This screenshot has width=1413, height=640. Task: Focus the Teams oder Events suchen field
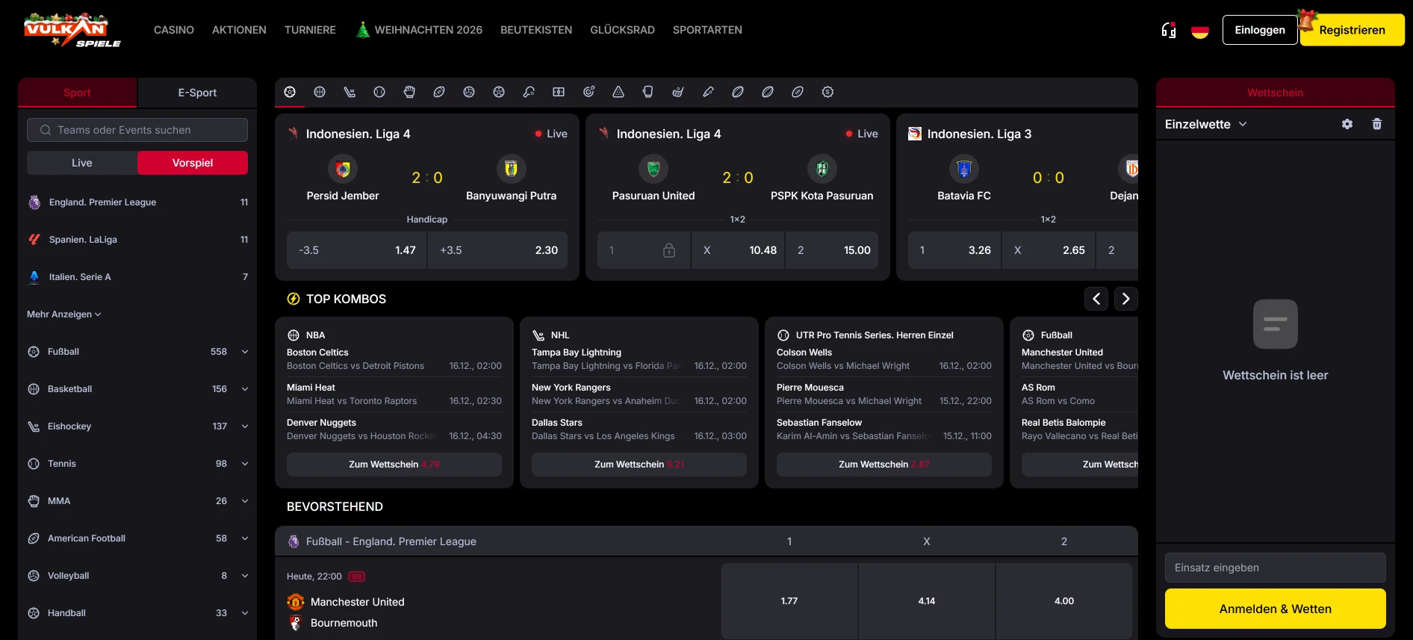tap(137, 130)
